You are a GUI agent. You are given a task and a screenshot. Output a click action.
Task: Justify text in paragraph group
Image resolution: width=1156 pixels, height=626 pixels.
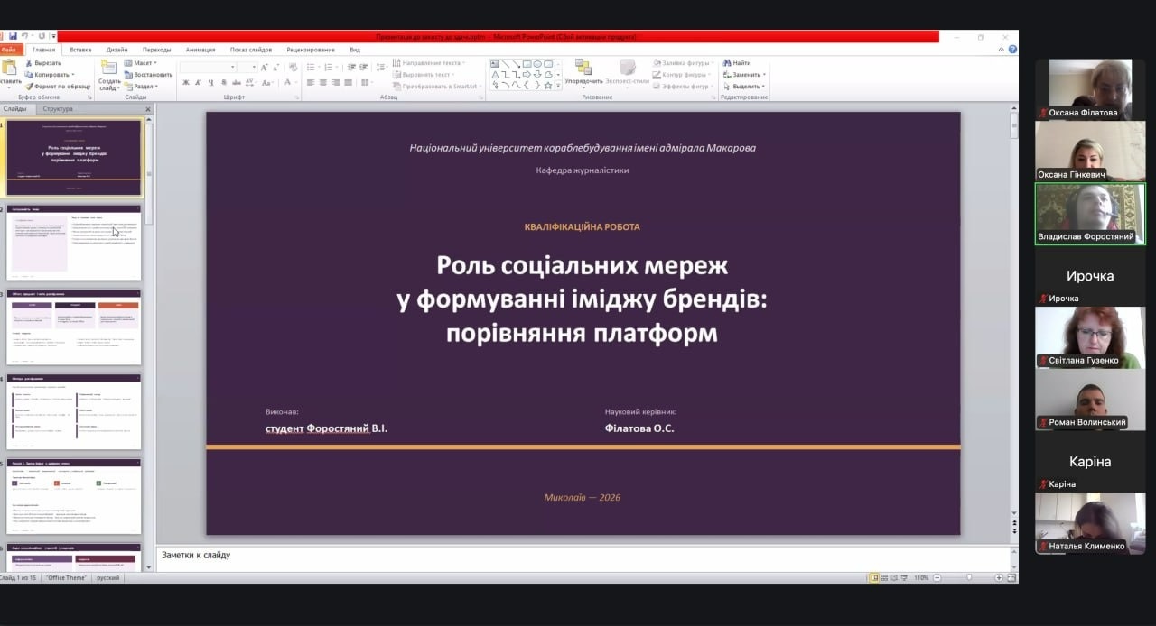click(x=348, y=82)
